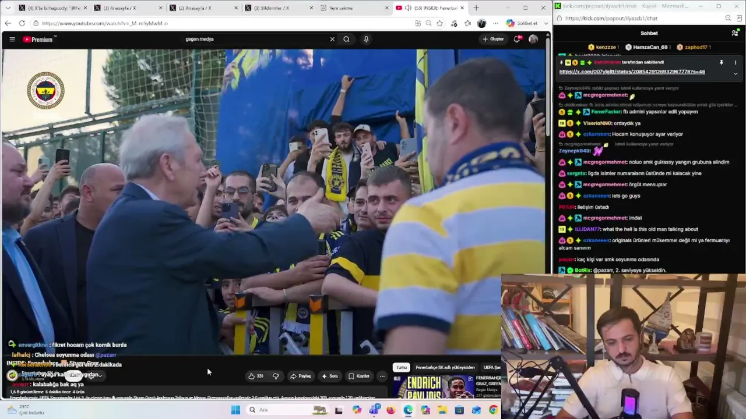Open the 'Sohbet et' Copilot chat button

point(522,23)
